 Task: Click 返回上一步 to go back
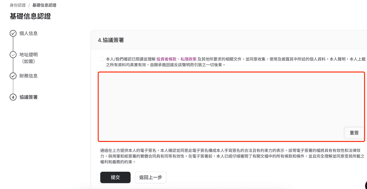pos(150,177)
